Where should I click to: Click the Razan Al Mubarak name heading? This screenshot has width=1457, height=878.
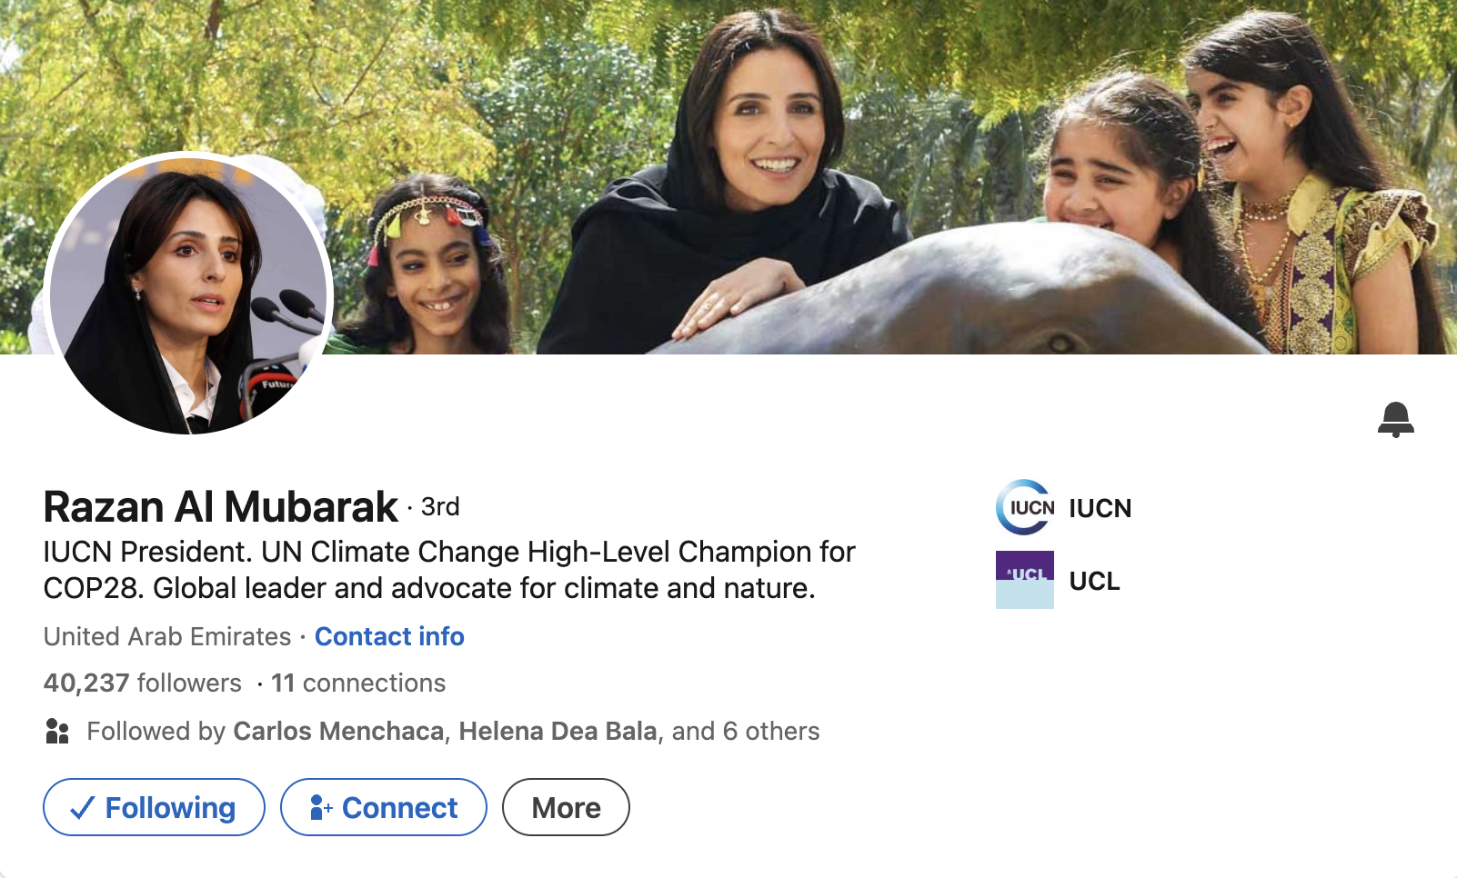pos(221,507)
